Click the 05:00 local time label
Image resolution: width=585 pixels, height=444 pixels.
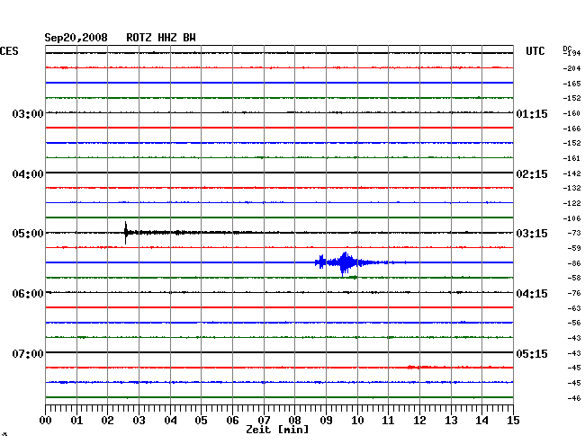28,234
